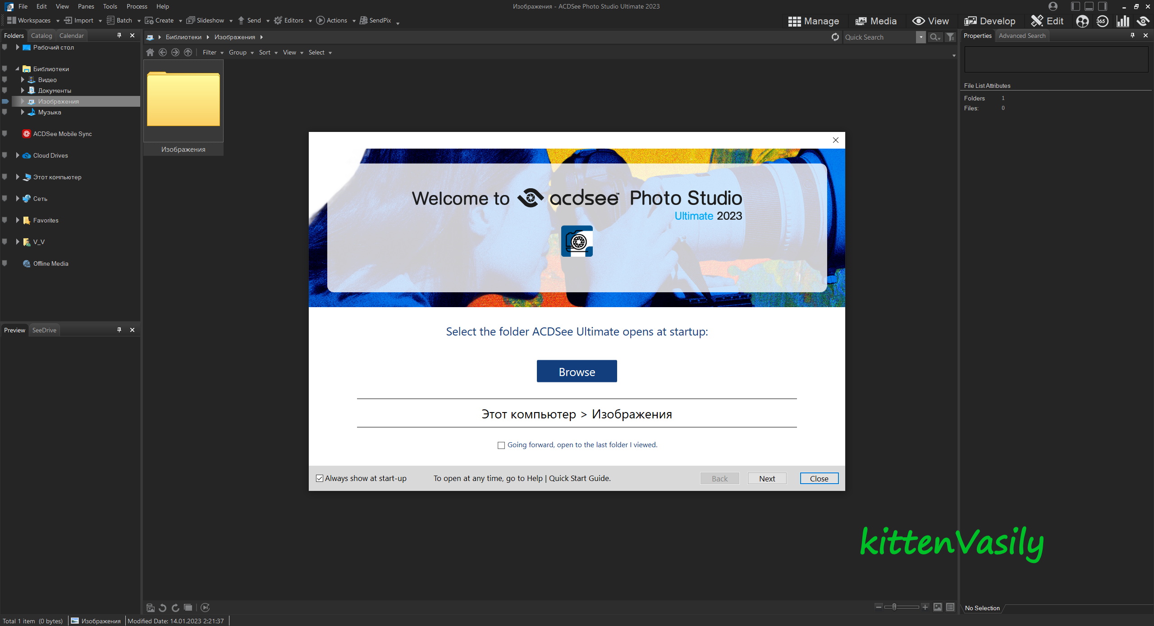Switch to Media mode
The width and height of the screenshot is (1154, 626).
tap(876, 21)
